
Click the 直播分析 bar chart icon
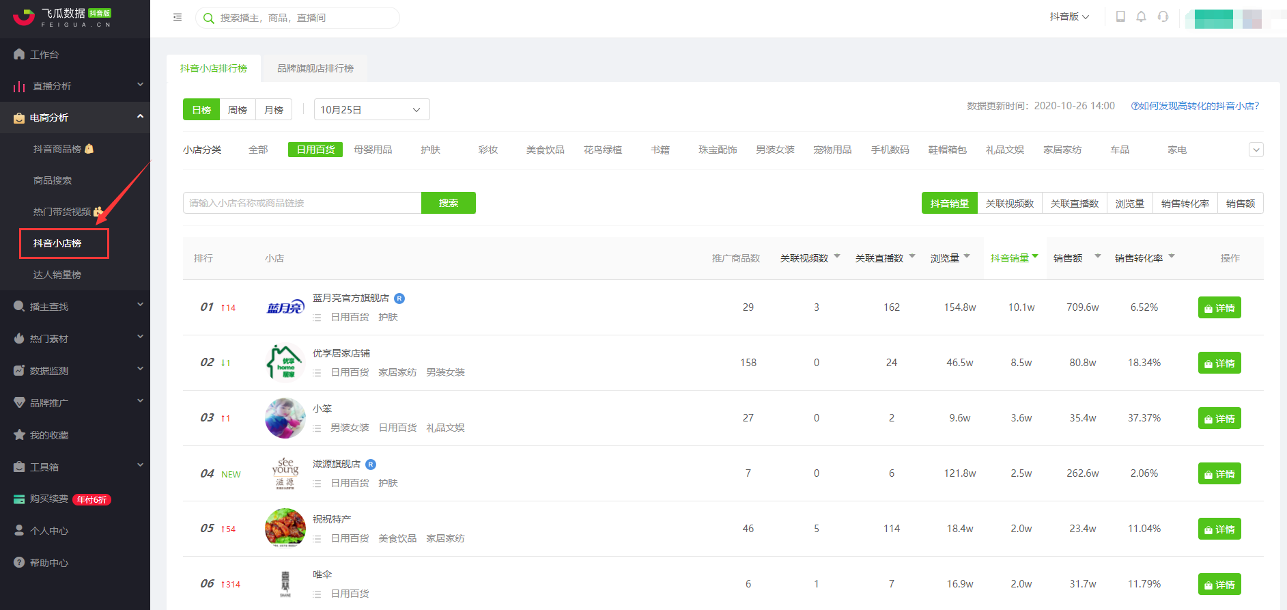[x=19, y=86]
